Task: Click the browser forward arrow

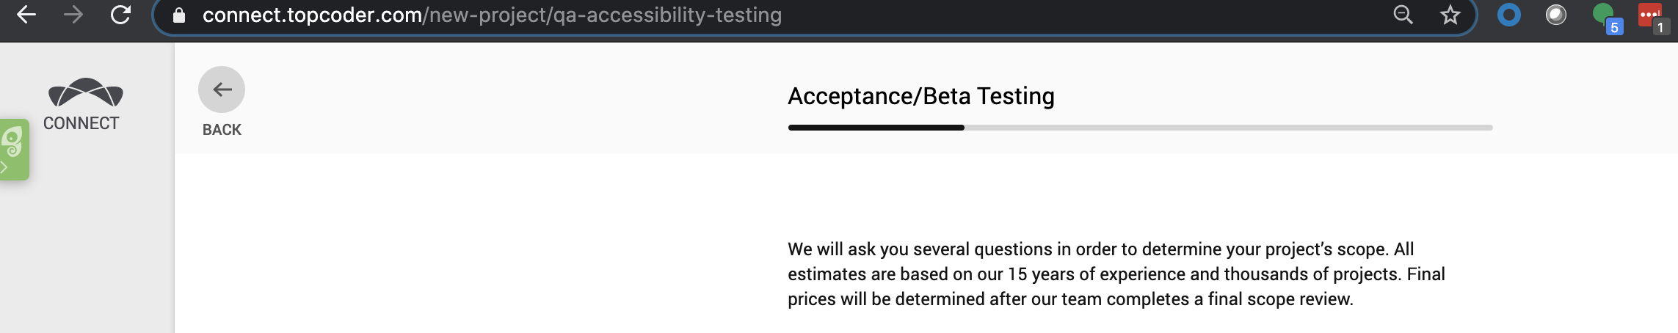Action: point(73,15)
